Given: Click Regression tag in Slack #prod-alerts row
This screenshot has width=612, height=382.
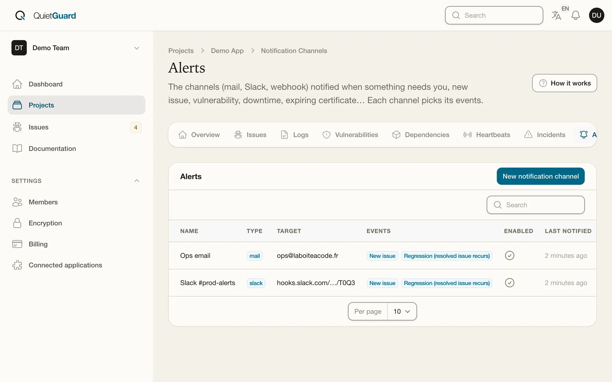Looking at the screenshot, I should (x=447, y=283).
